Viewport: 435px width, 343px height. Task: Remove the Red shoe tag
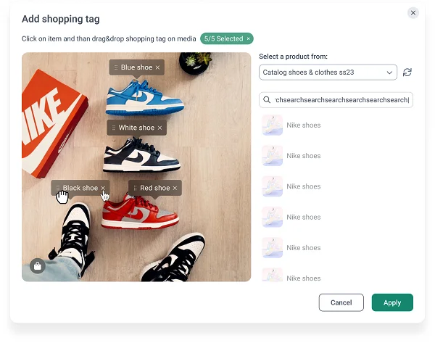[x=175, y=188]
